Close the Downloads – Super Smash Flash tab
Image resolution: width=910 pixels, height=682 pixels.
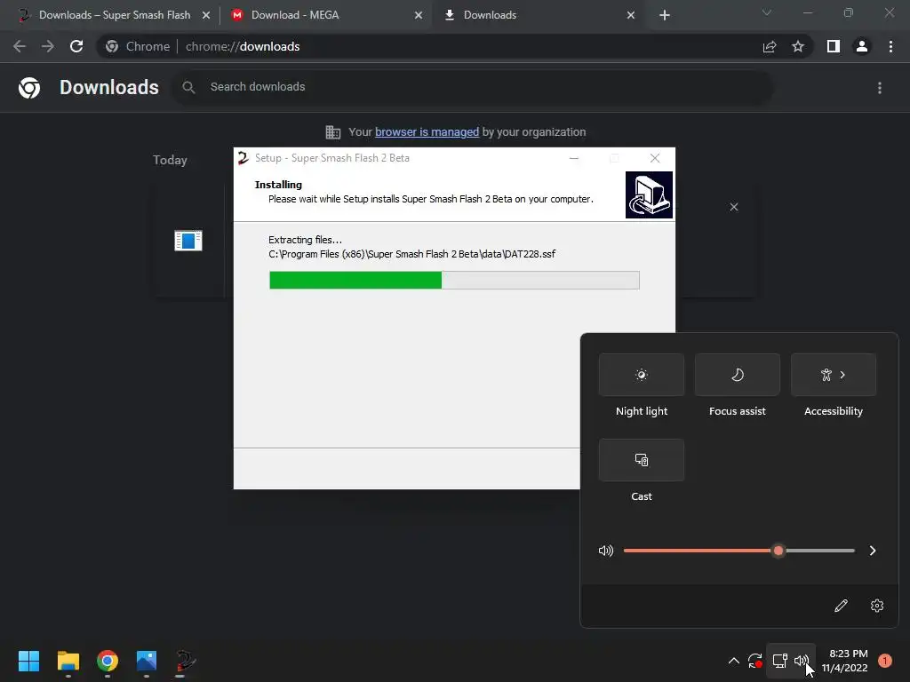click(x=206, y=15)
